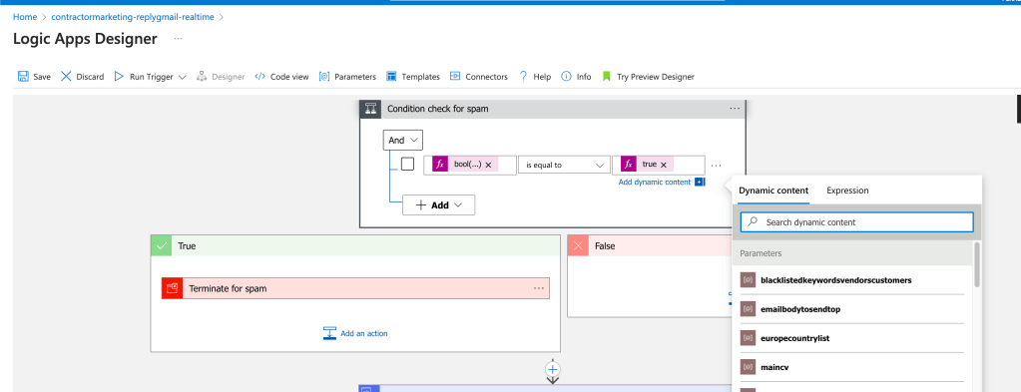Viewport: 1021px width, 392px height.
Task: Go to Home breadcrumb link
Action: click(25, 17)
